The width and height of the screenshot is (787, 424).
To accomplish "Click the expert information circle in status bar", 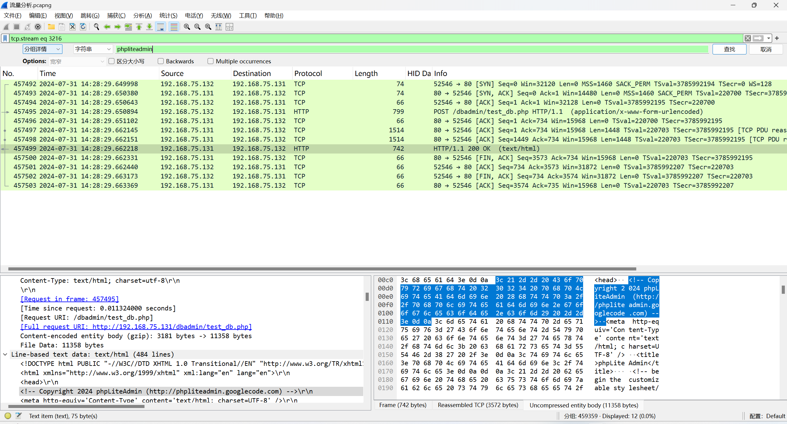I will pyautogui.click(x=8, y=416).
